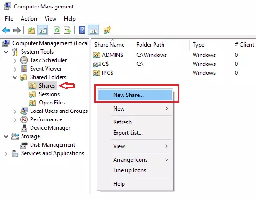Toggle Show/Hide Action Pane toolbar icon
The height and width of the screenshot is (199, 256).
(x=93, y=30)
